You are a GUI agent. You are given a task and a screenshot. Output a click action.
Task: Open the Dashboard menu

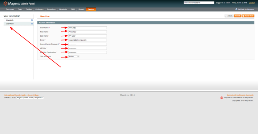click(x=10, y=9)
